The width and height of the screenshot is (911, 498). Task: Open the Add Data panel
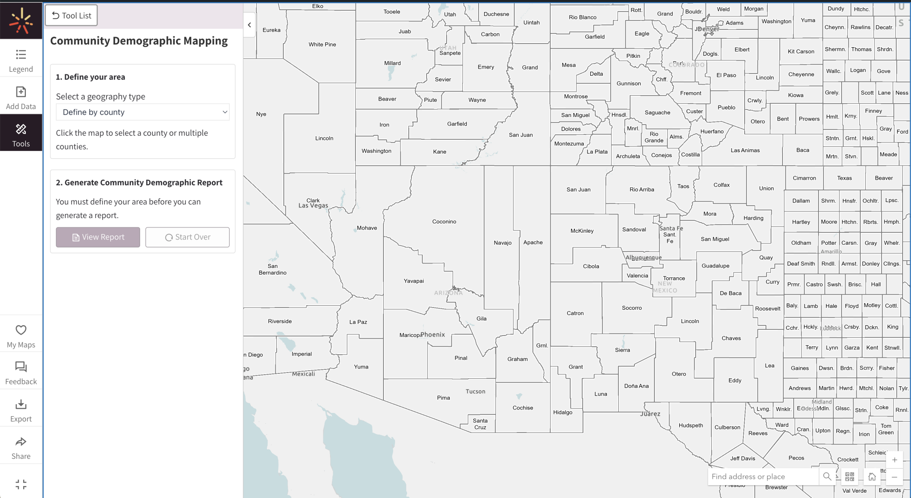pos(21,97)
